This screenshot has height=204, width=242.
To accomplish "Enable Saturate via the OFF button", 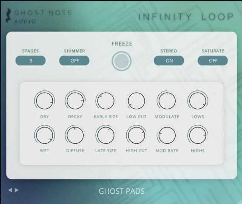I will click(x=213, y=61).
